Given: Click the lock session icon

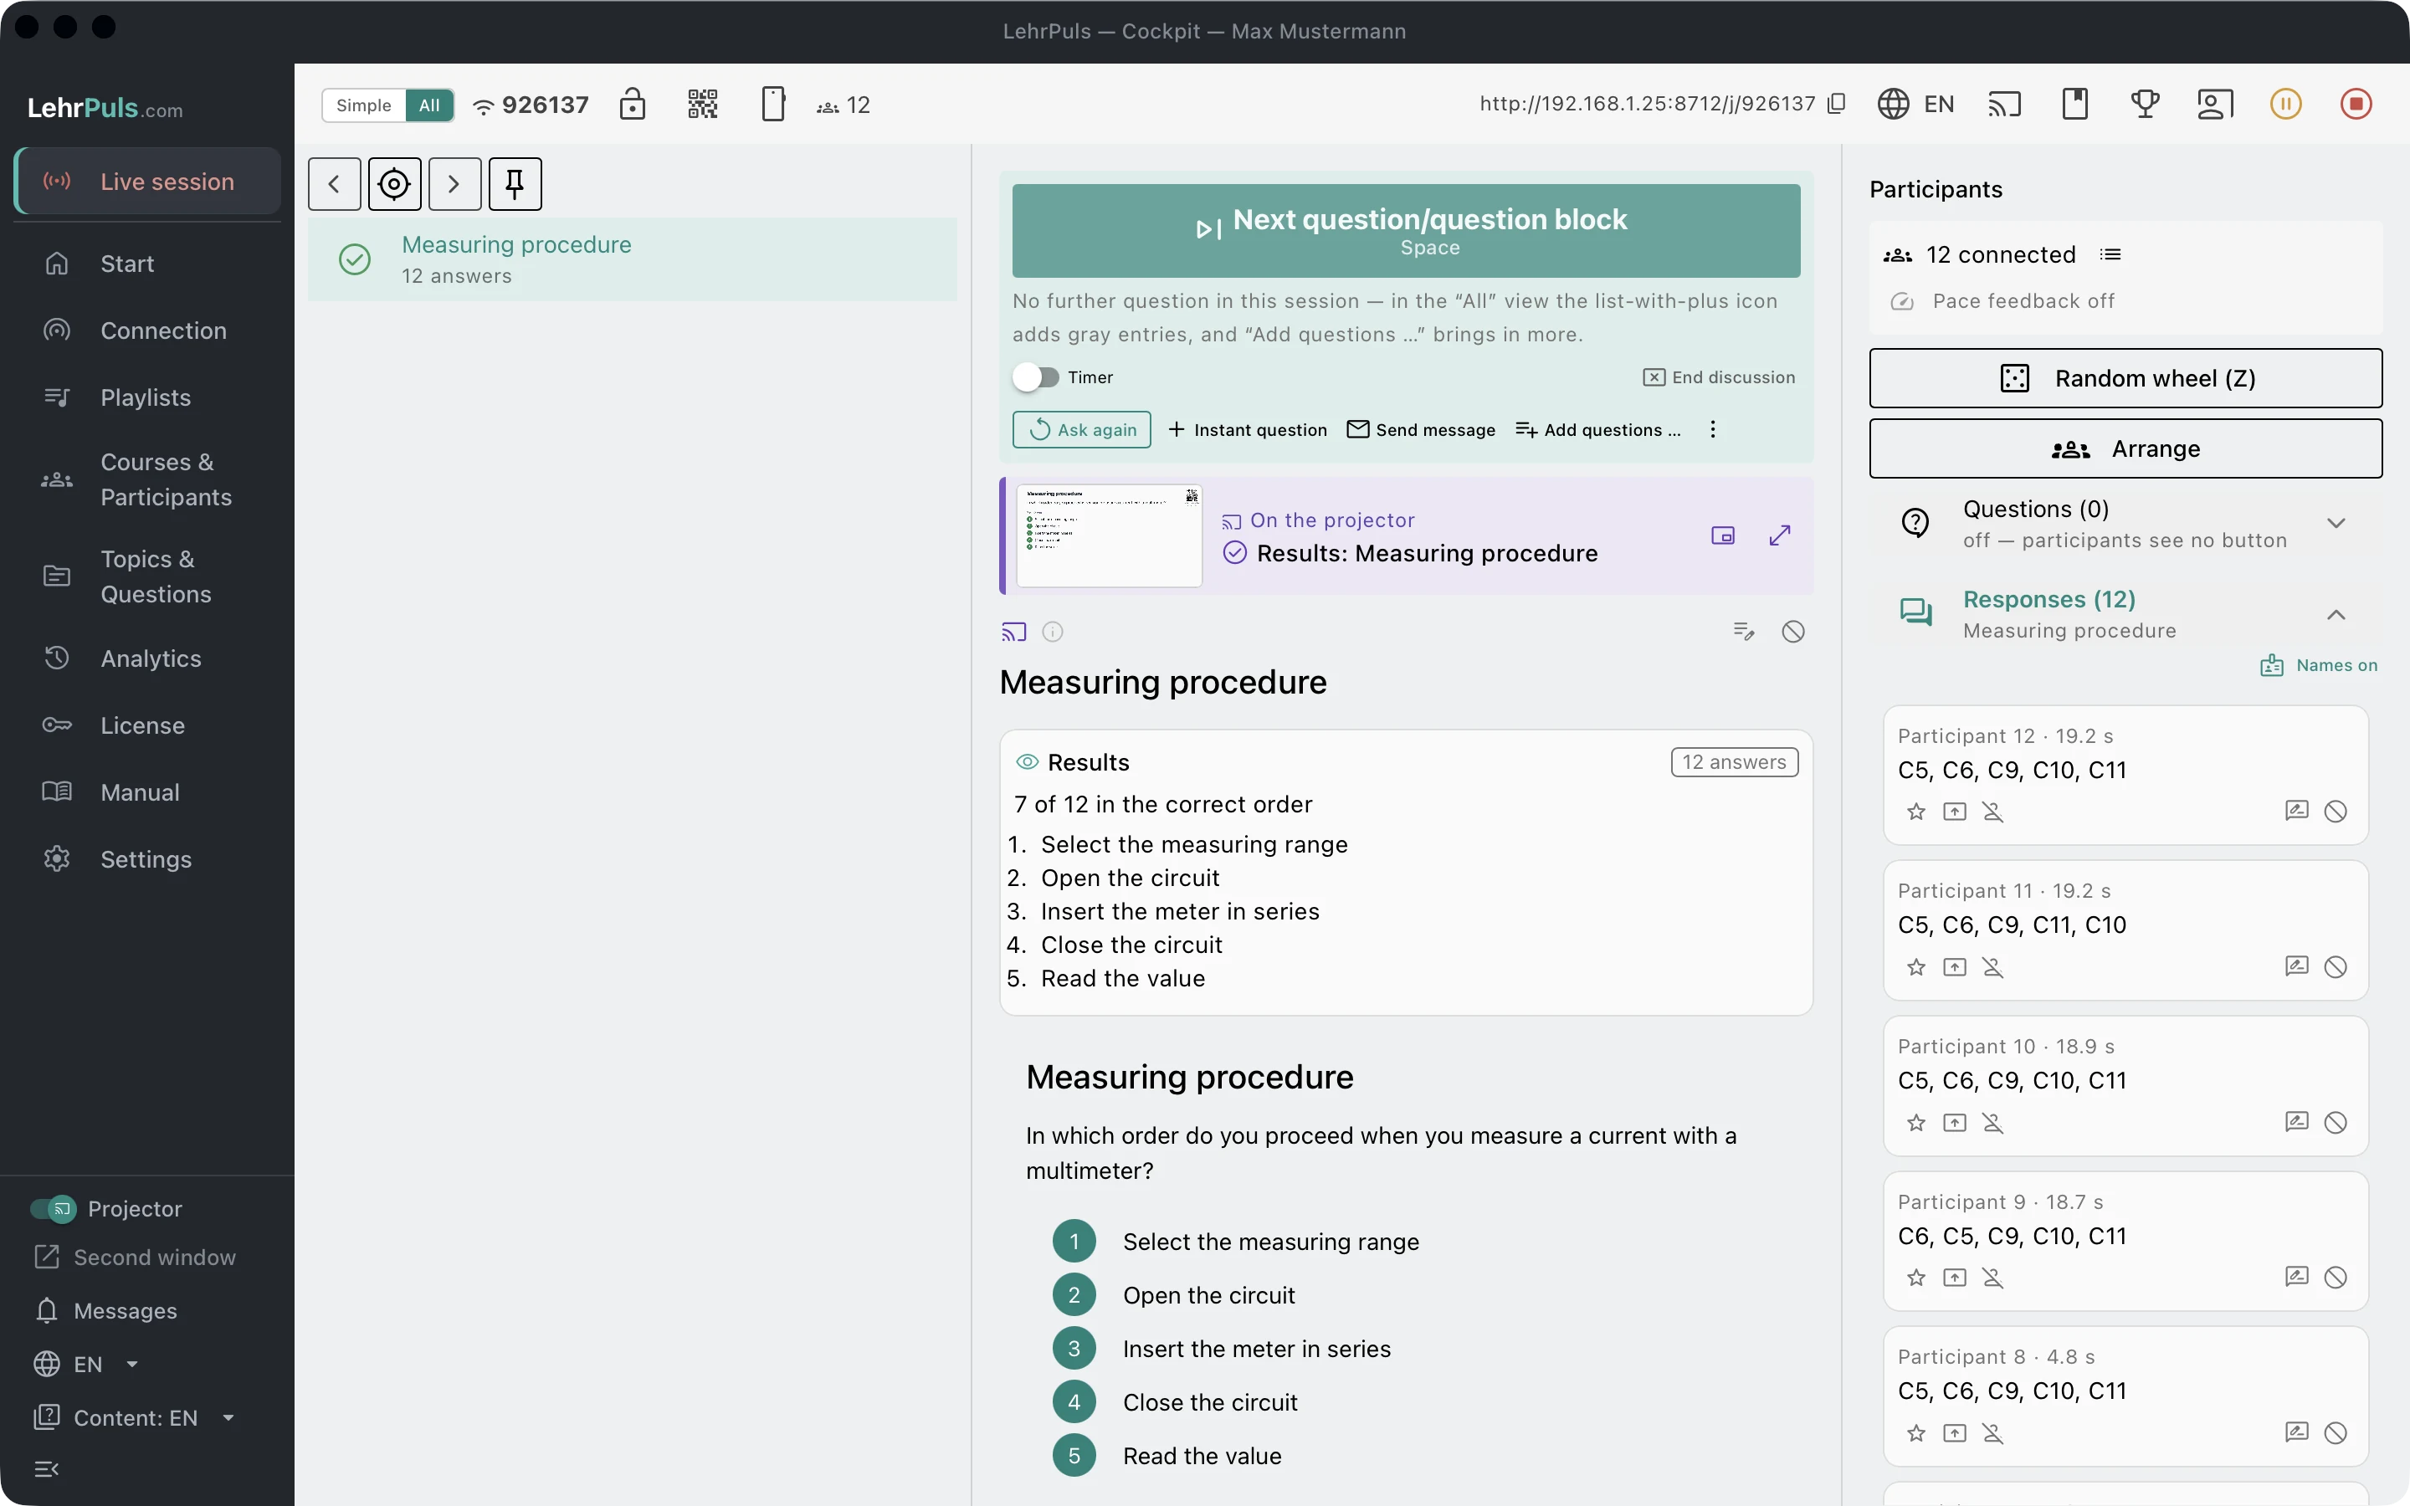Looking at the screenshot, I should pos(633,104).
